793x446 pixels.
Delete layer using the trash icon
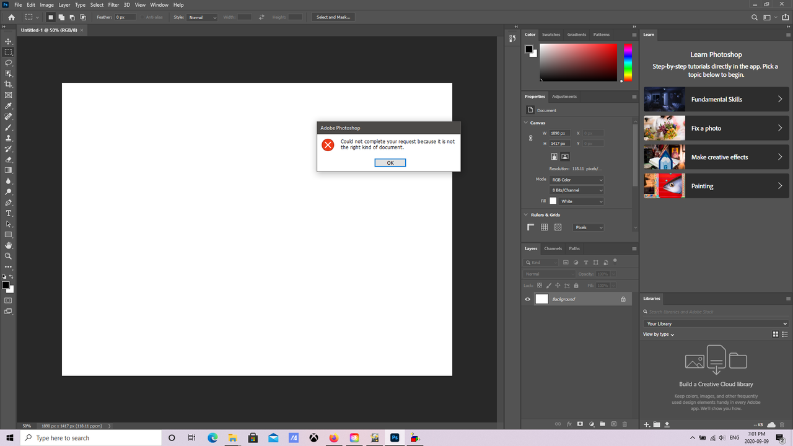click(624, 424)
